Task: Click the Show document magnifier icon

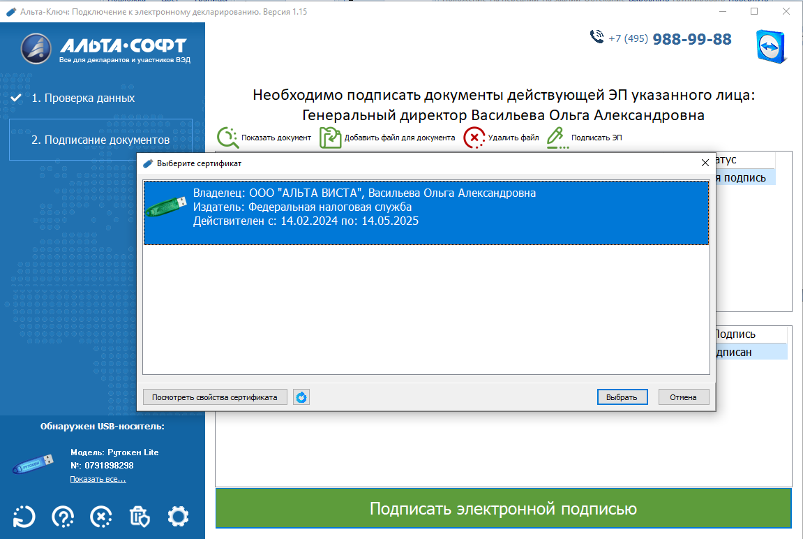Action: [227, 138]
